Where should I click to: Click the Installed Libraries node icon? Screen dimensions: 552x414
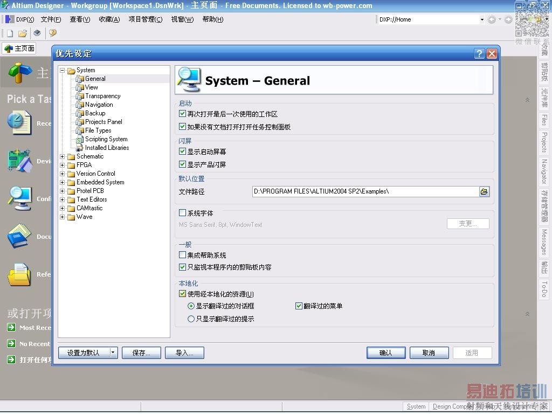tap(80, 148)
